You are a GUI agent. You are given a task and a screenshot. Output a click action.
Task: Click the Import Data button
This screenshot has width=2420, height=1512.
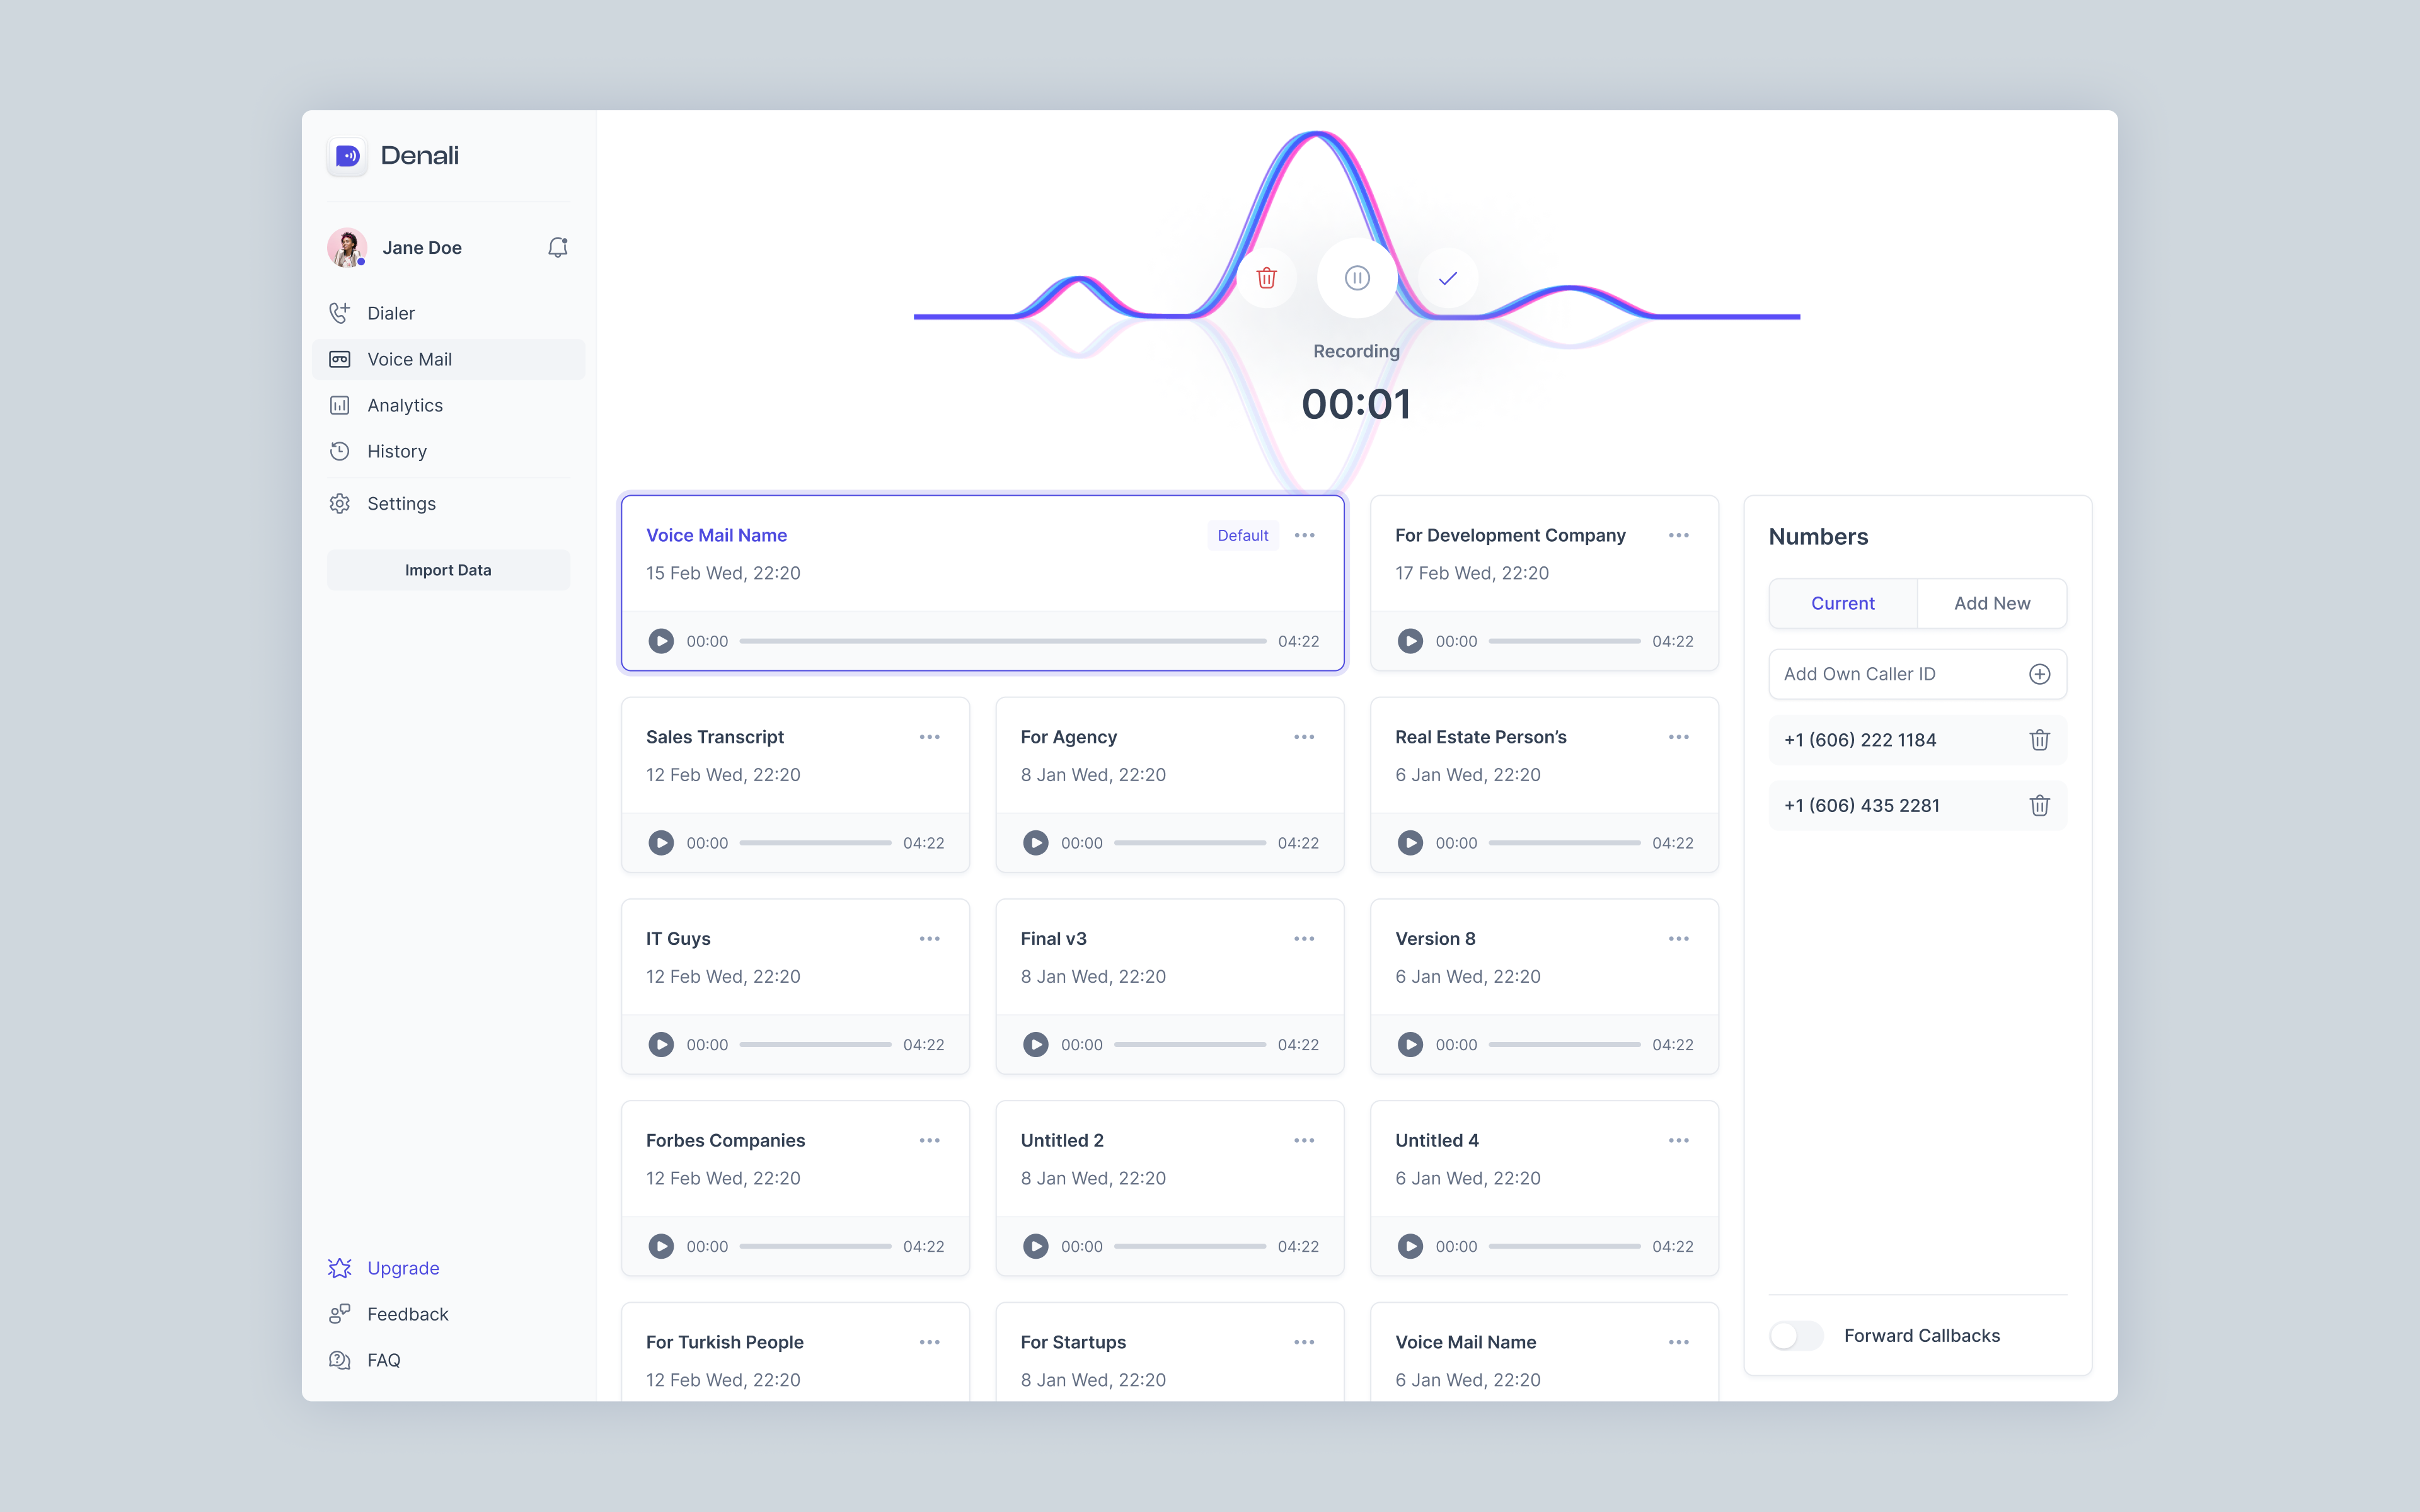coord(448,569)
